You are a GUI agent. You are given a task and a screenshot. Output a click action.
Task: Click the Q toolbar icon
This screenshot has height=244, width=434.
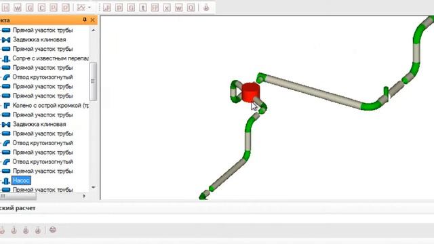[191, 7]
